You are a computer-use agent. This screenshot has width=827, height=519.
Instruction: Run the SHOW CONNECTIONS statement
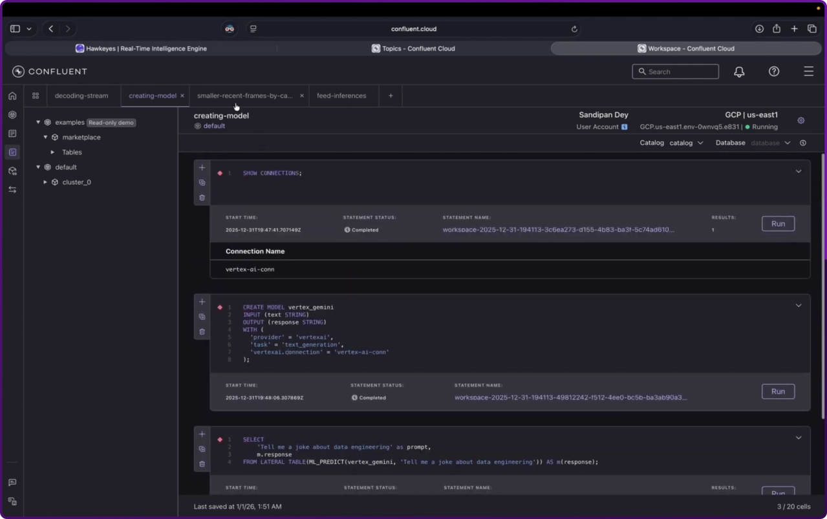[778, 224]
